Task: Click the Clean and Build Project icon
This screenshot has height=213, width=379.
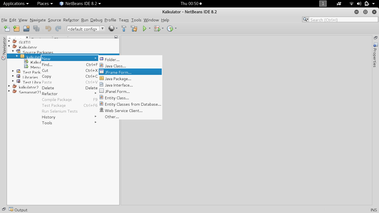Action: [x=134, y=28]
